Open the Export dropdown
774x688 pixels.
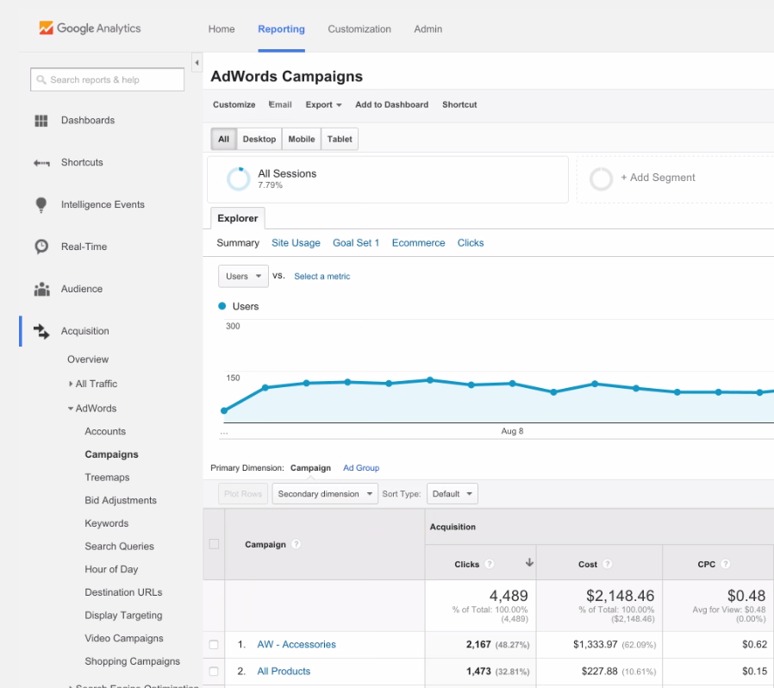[323, 104]
